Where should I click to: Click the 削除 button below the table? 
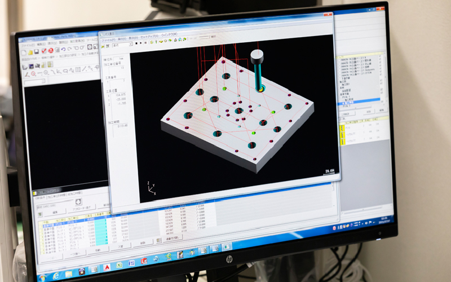point(143,243)
